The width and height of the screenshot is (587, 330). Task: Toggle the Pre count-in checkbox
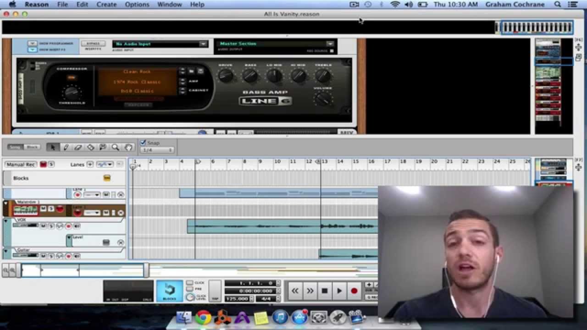point(190,289)
